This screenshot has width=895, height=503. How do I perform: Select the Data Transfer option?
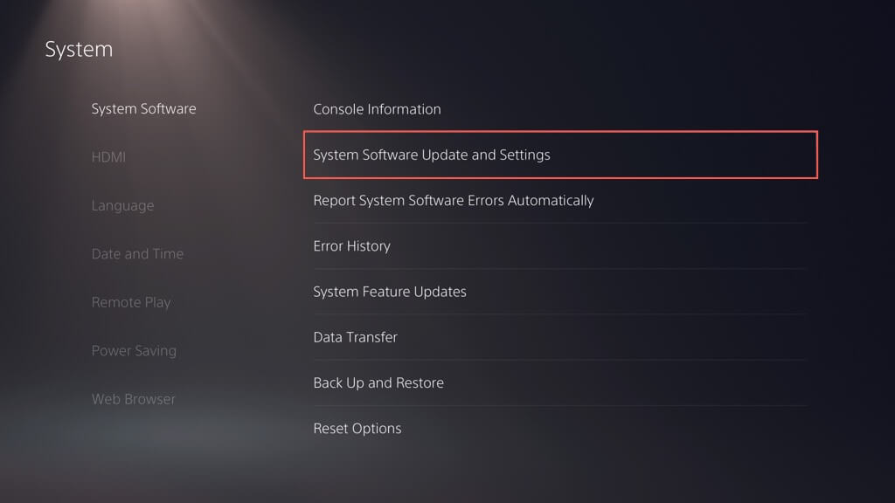click(355, 337)
